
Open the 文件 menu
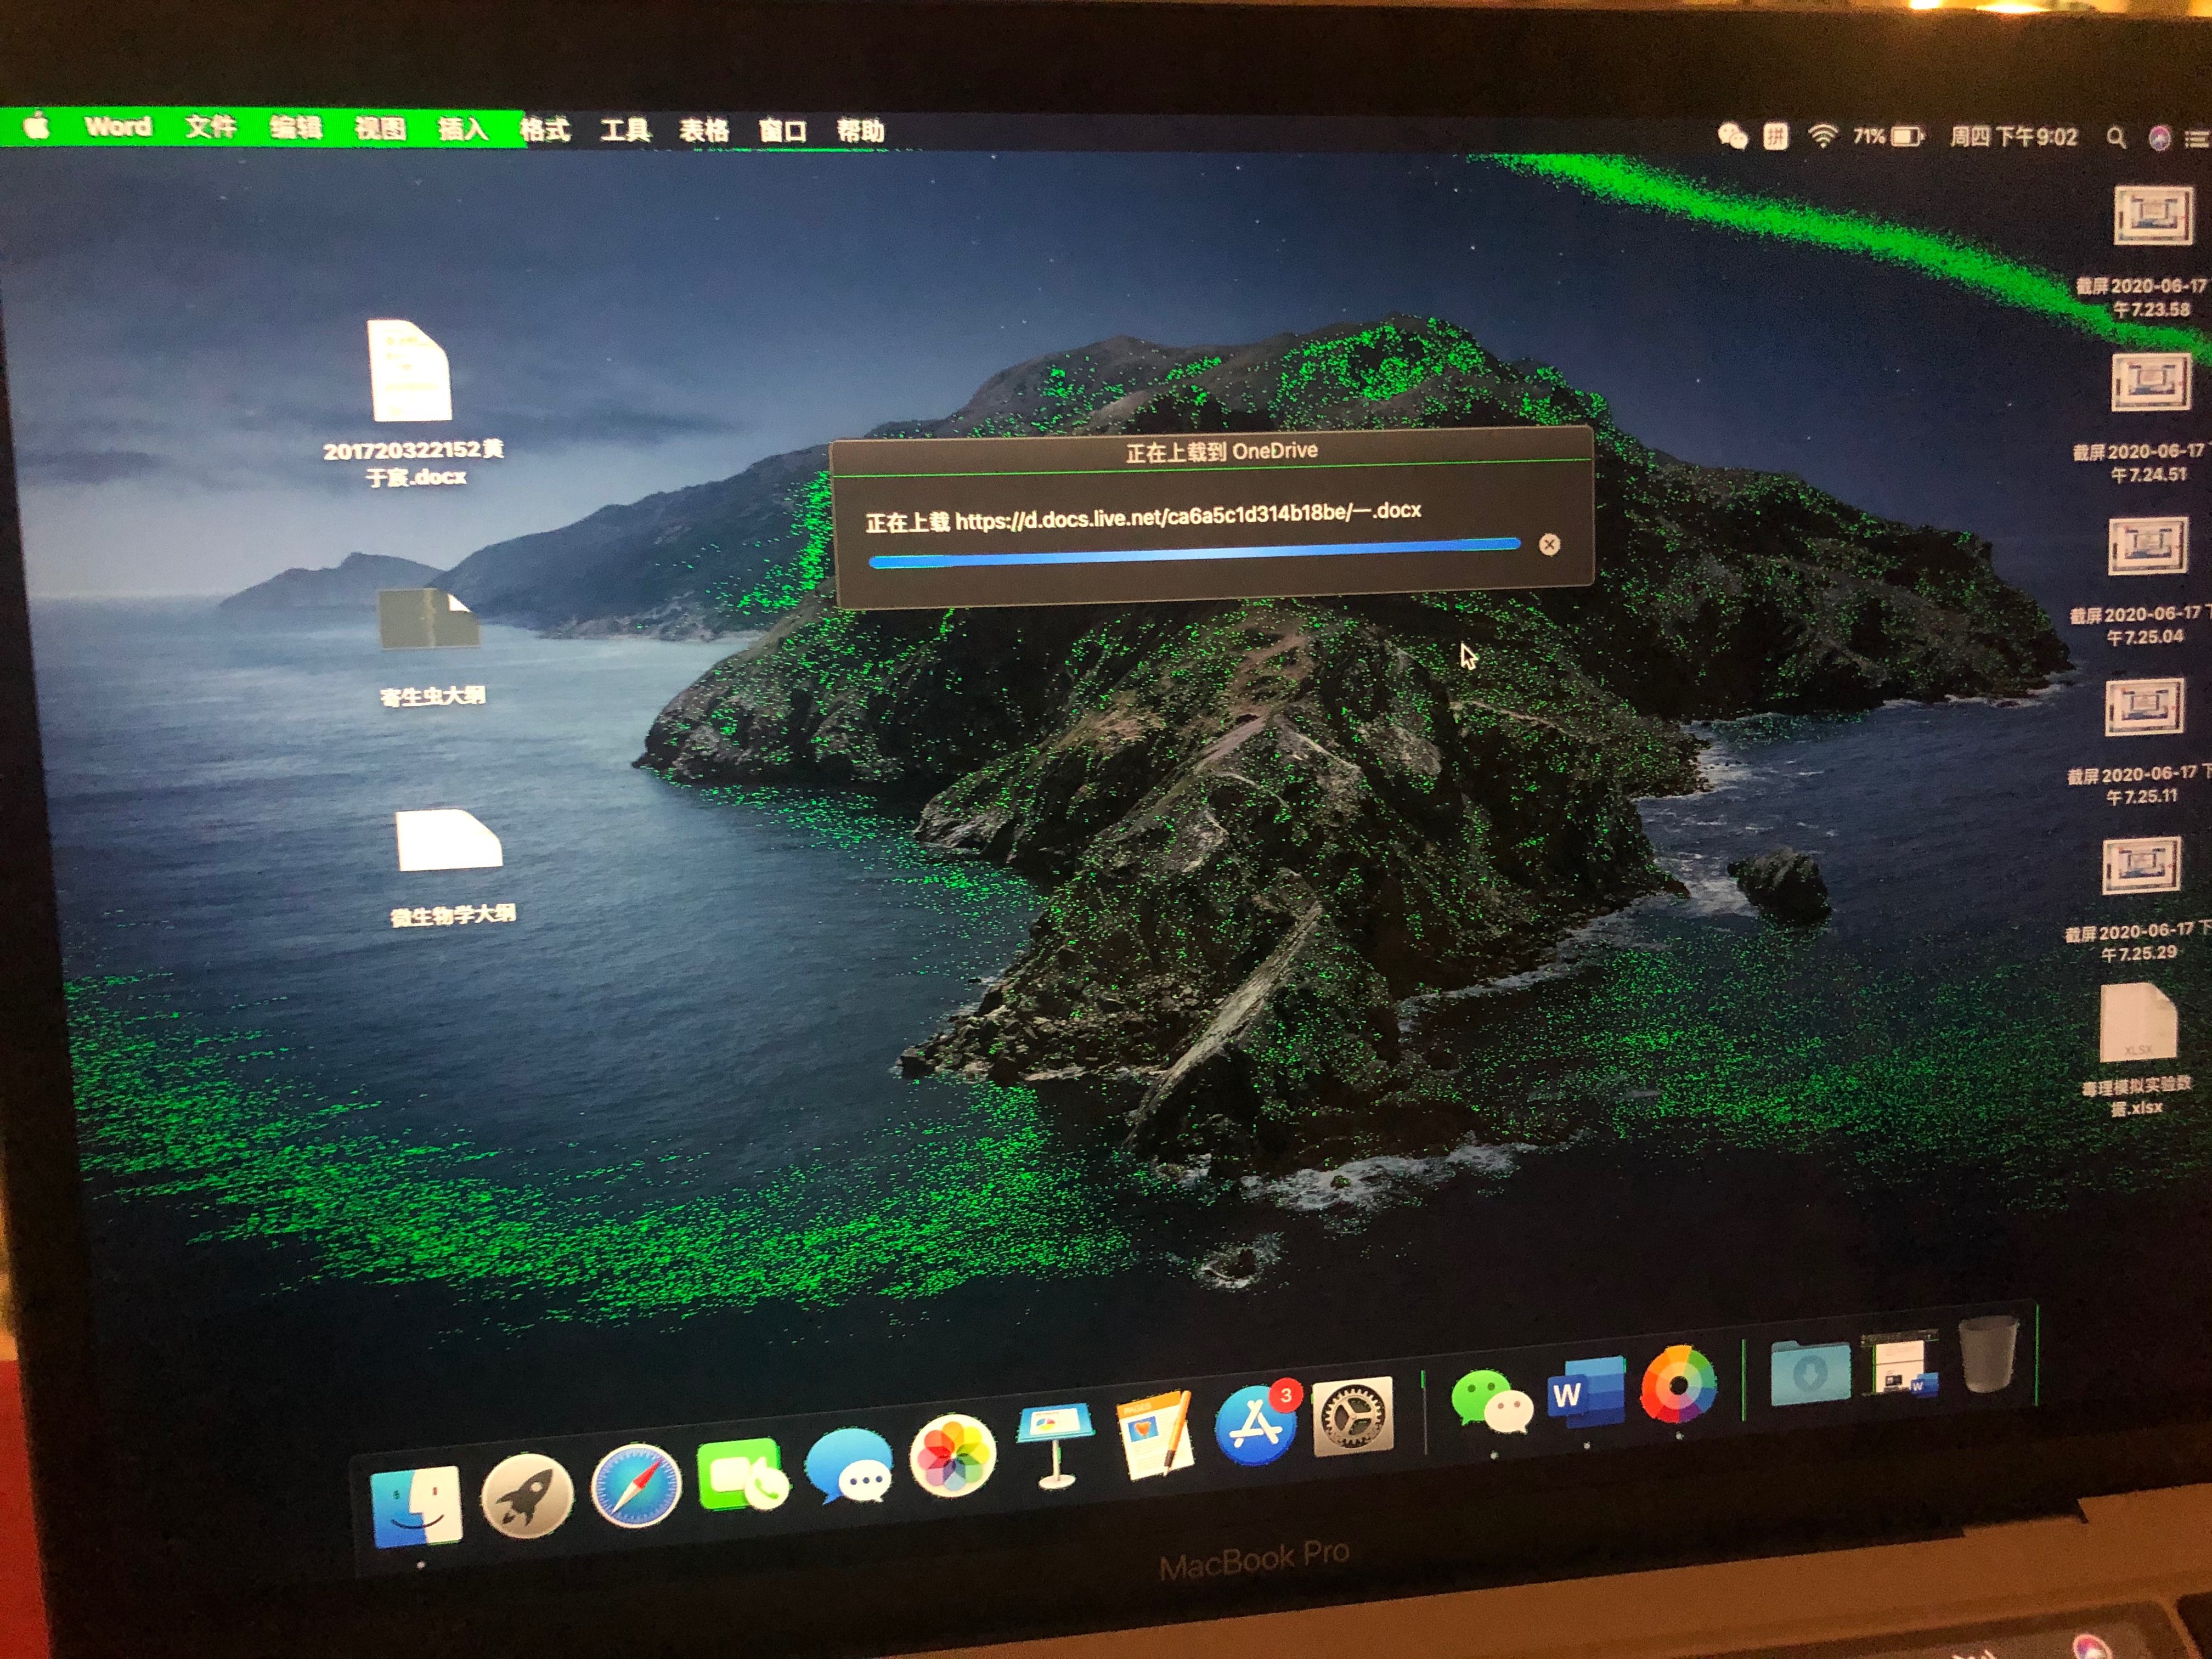point(210,127)
